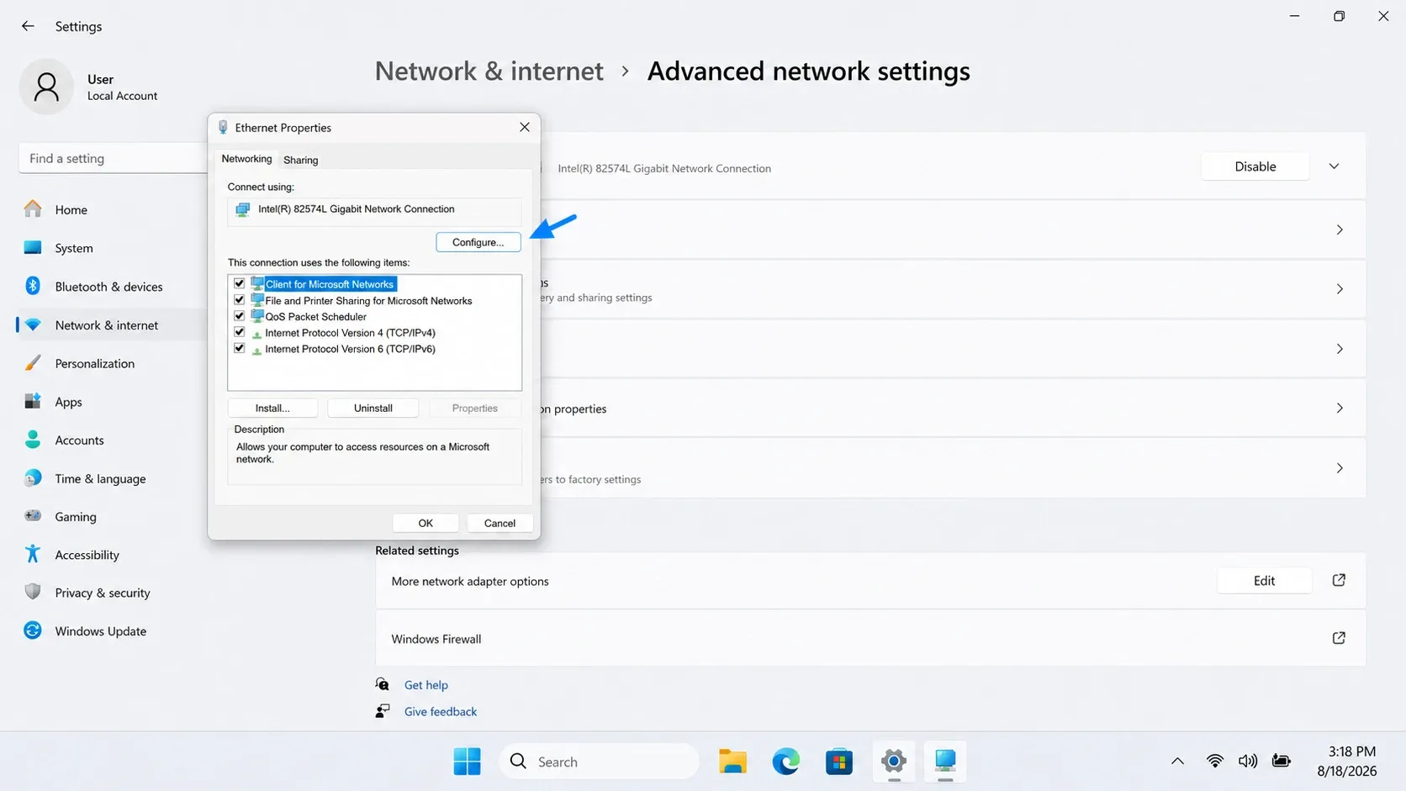This screenshot has height=791, width=1406.
Task: Click the Install... button
Action: click(x=272, y=408)
